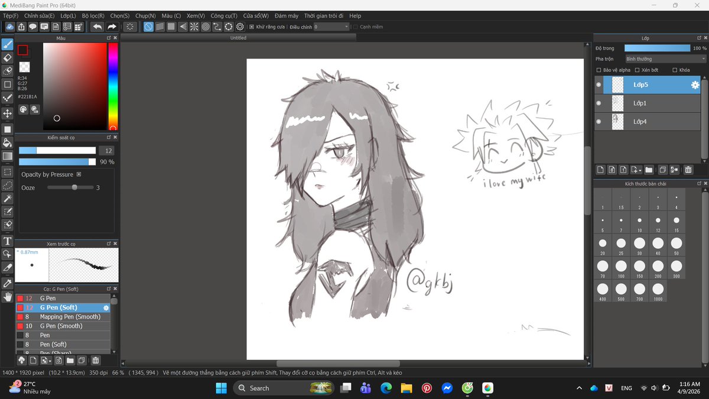709x399 pixels.
Task: Hide the Lớp5 layer visibility
Action: 599,85
